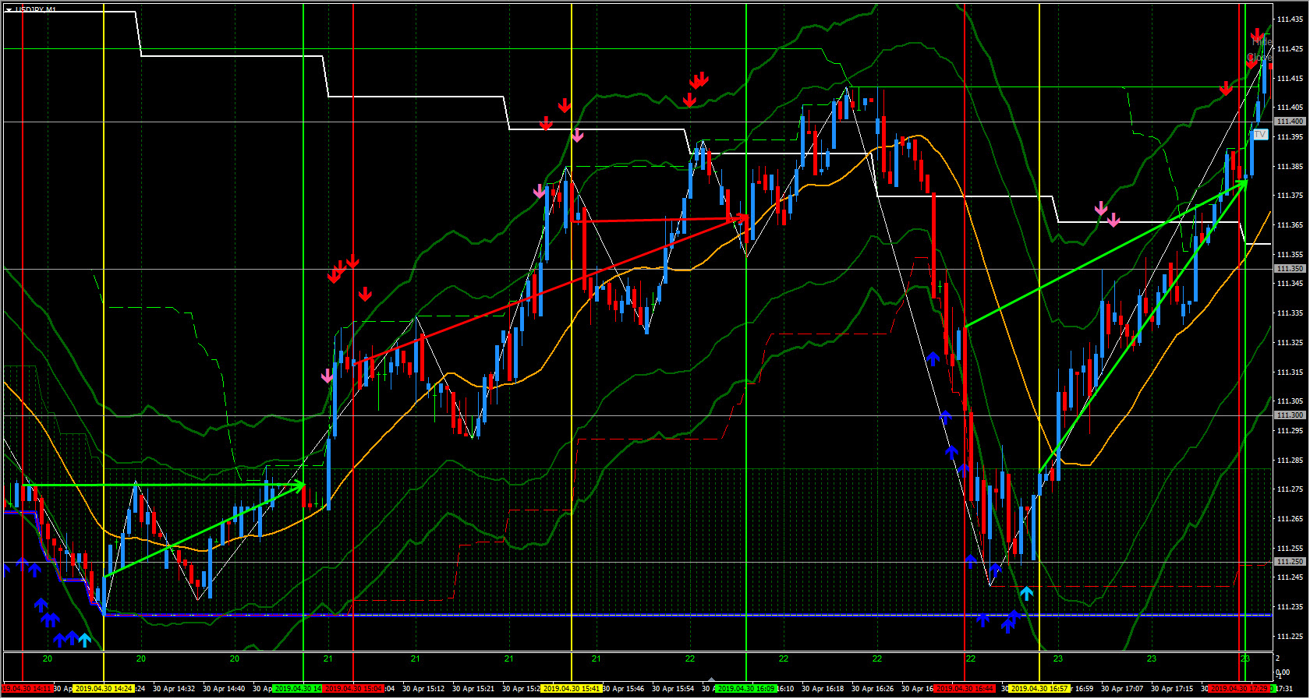Click the 111.435 price on the scale
Viewport: 1310px width, 699px height.
1290,19
